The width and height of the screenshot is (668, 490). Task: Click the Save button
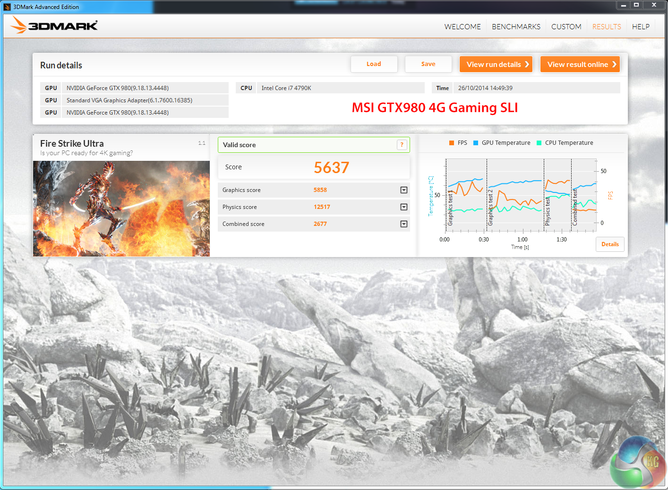[x=428, y=64]
